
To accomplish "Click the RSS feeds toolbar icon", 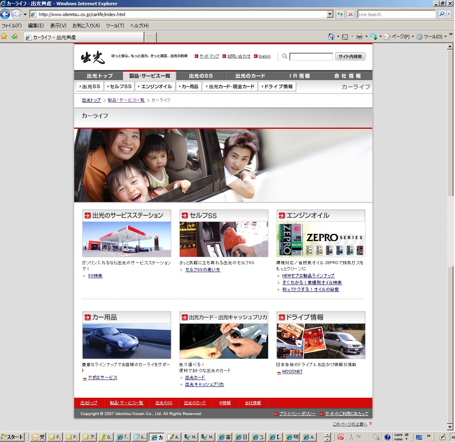I will tap(345, 37).
